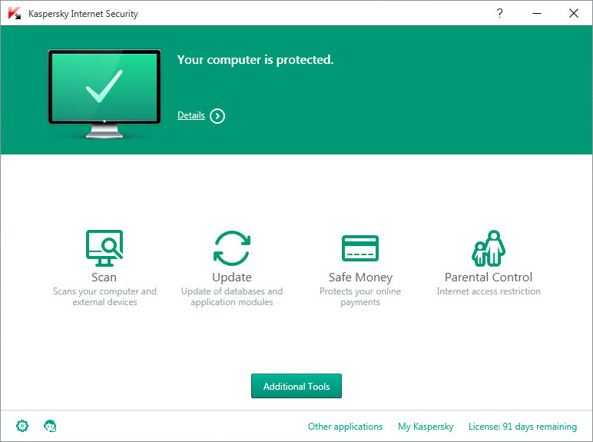Click the protected monitor status image

pyautogui.click(x=104, y=94)
